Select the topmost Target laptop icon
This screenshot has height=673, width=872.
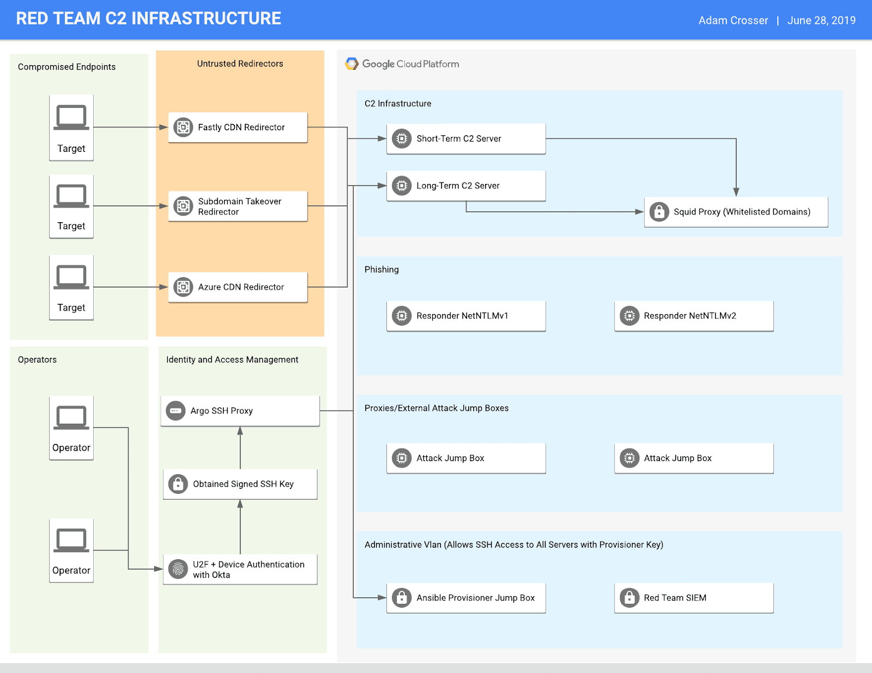71,117
